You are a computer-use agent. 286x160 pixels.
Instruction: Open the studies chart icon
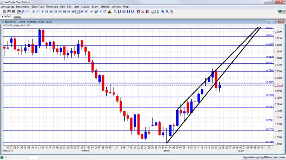(110, 11)
